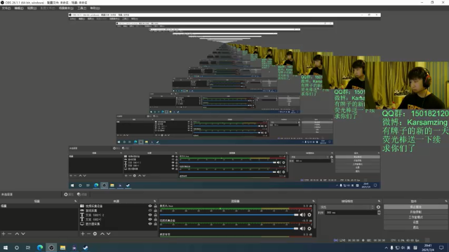Screen dimensions: 449x252
Task: Open the Windows Start menu
Action: (x=6, y=248)
